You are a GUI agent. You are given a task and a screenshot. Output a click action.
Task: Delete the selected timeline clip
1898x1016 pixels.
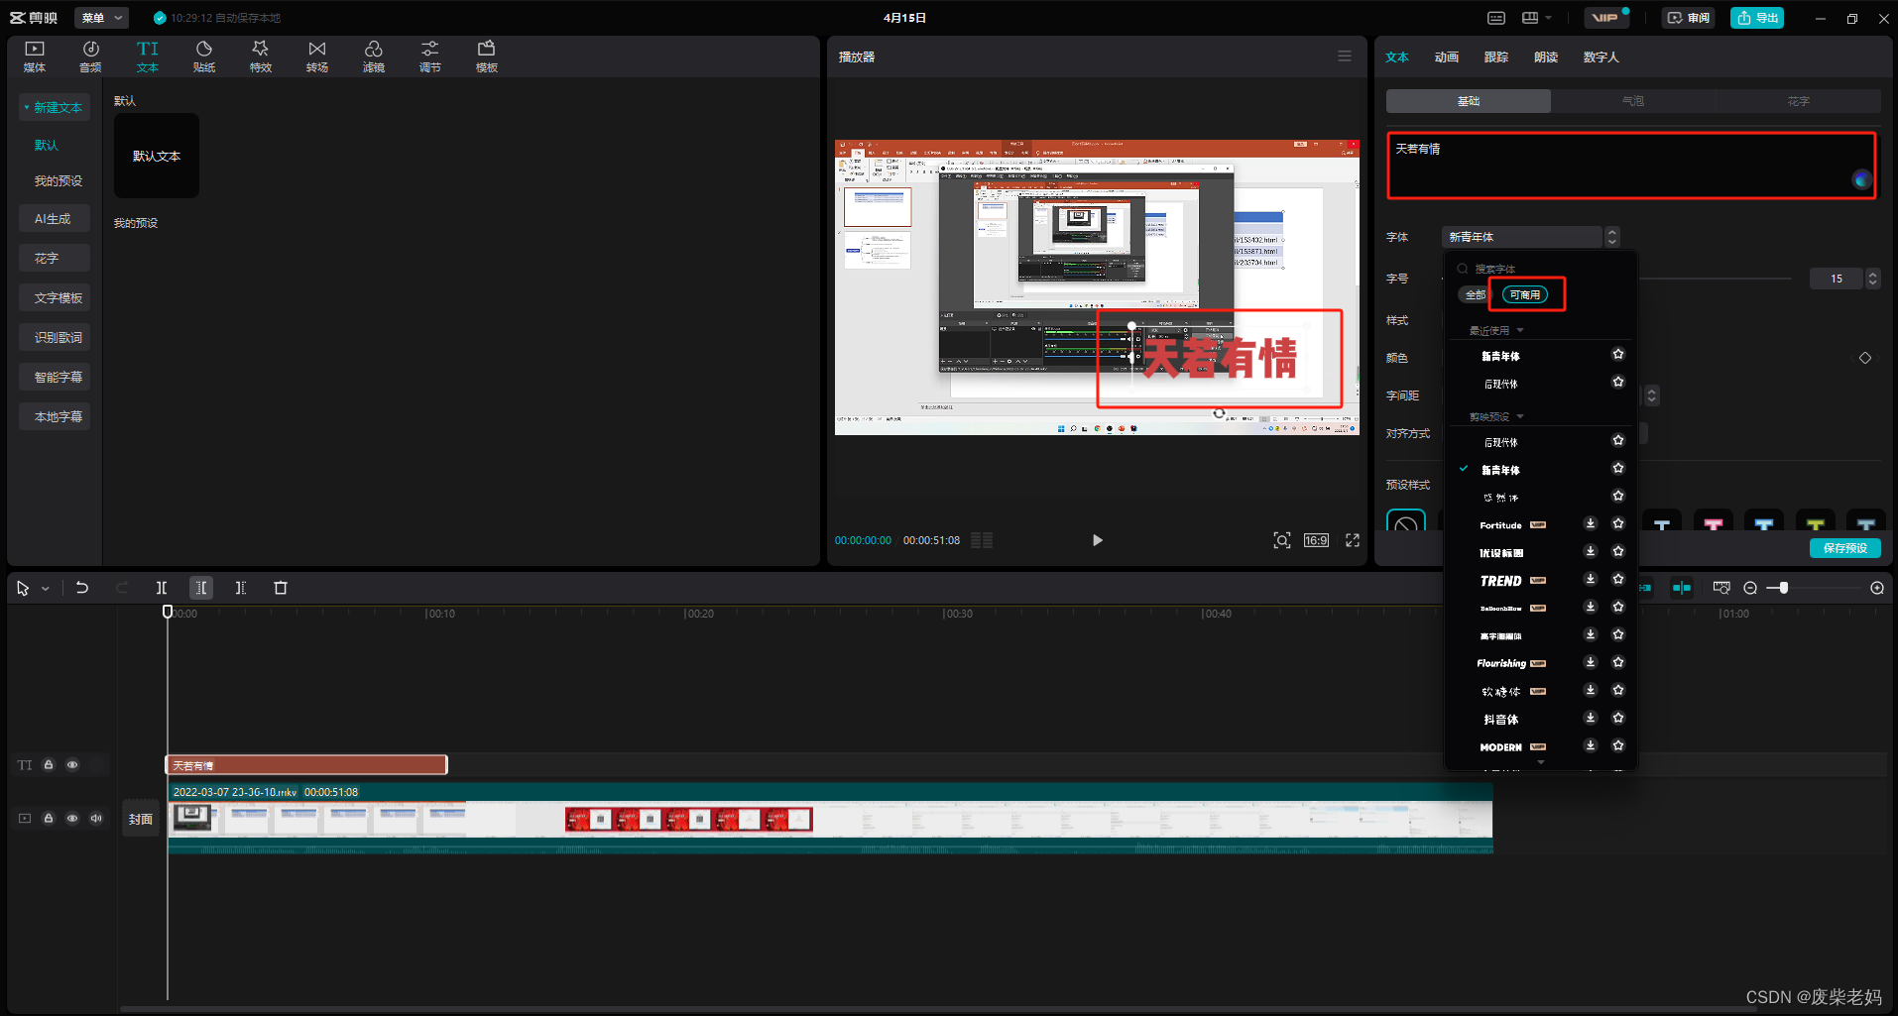point(281,588)
